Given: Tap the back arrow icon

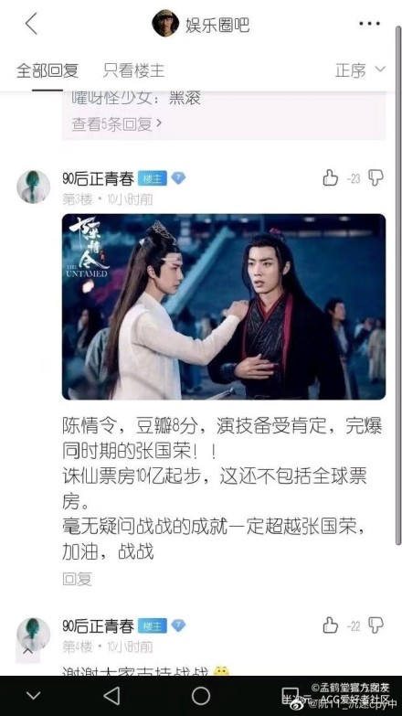Looking at the screenshot, I should (x=31, y=23).
